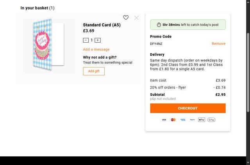Click the Visa payment icon
The image size is (250, 165).
pyautogui.click(x=164, y=120)
